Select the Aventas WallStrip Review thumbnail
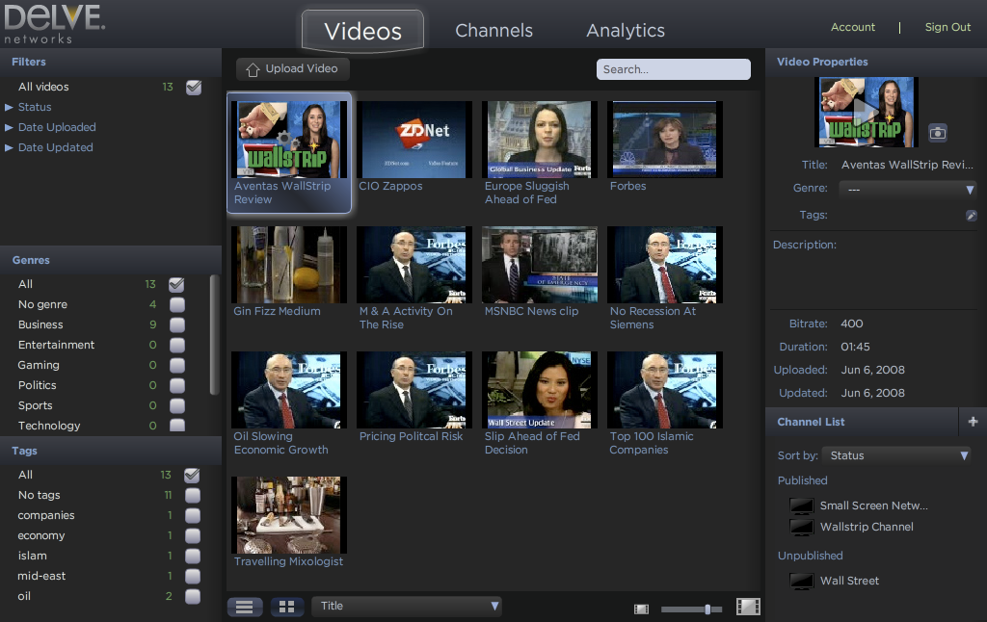Viewport: 987px width, 622px height. 289,140
